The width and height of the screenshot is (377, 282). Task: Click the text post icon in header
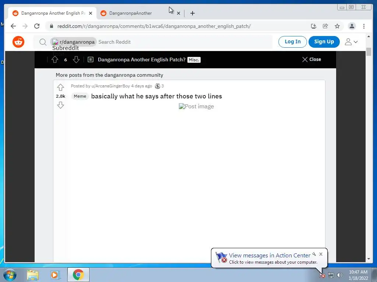point(91,59)
